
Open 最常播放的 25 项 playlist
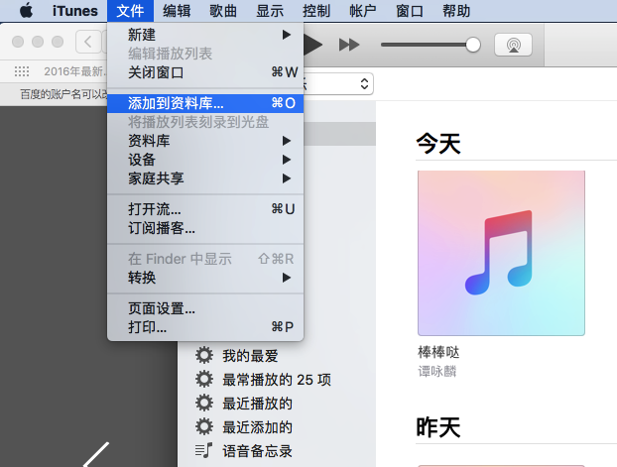tap(277, 380)
